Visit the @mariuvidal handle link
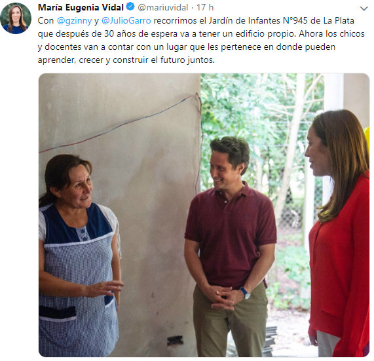The image size is (374, 361). [x=163, y=8]
